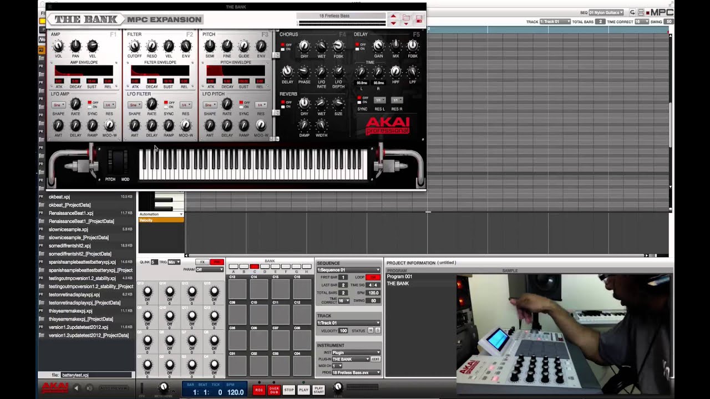
Task: Click the REC transport button
Action: (x=258, y=390)
